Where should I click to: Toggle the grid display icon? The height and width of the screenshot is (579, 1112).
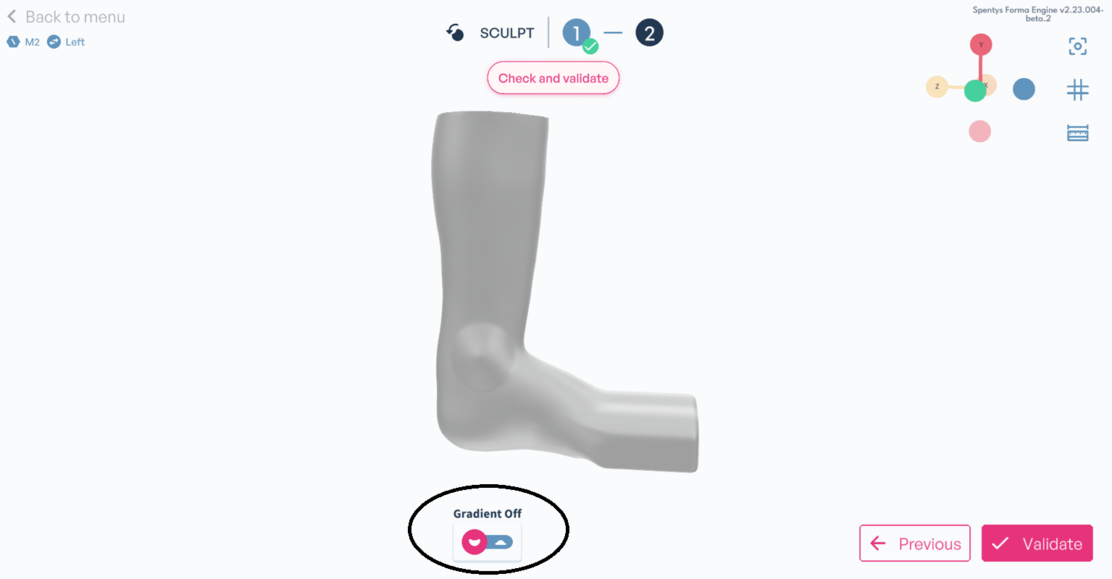(1078, 90)
